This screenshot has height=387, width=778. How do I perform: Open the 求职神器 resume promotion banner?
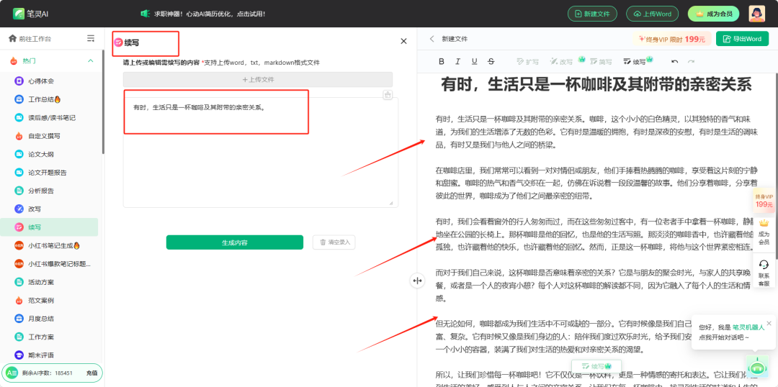click(203, 14)
